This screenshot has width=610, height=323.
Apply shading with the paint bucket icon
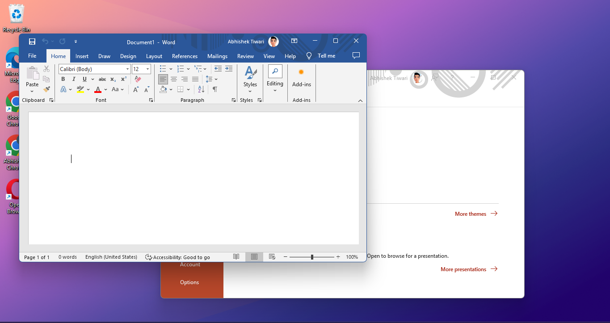click(x=163, y=89)
